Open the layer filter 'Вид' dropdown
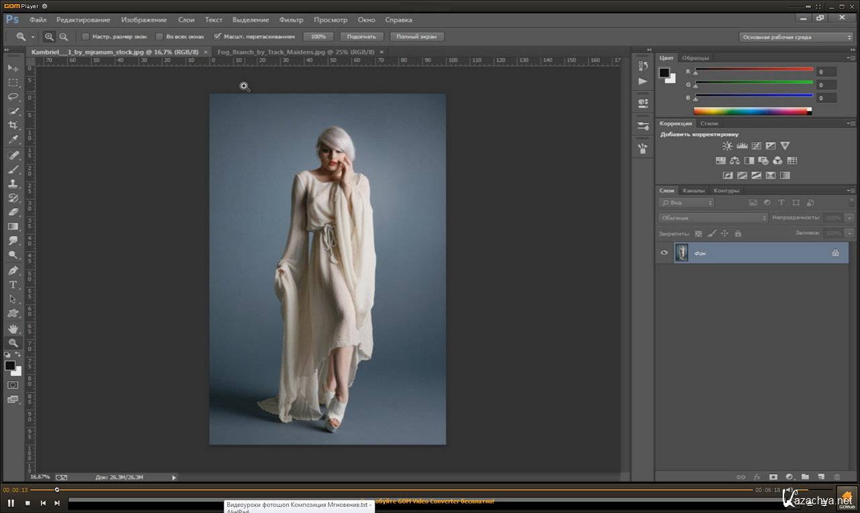Screen dimensions: 860x513 tap(686, 202)
